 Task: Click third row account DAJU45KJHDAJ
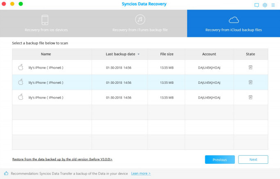pos(209,98)
